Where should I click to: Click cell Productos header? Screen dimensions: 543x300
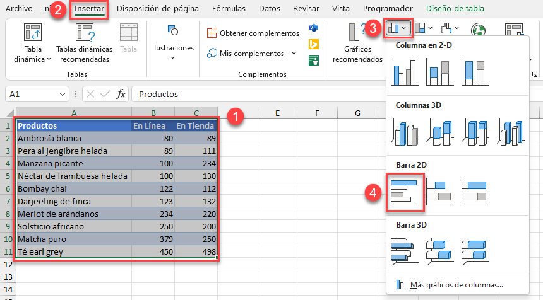pos(74,125)
